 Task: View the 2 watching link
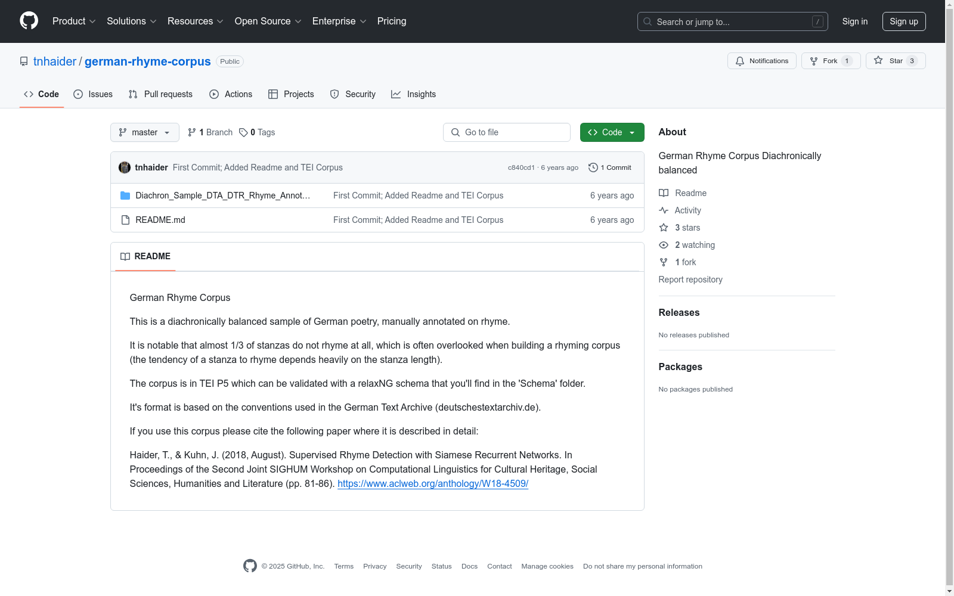(687, 245)
